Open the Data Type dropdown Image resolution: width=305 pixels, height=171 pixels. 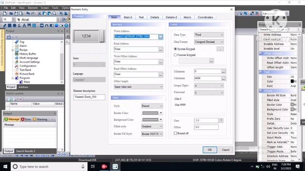(209, 35)
